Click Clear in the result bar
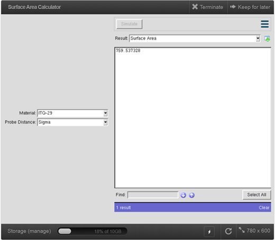Image resolution: width=275 pixels, height=240 pixels. (x=264, y=208)
